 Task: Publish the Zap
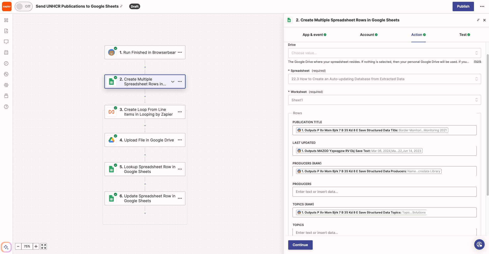coord(463,6)
